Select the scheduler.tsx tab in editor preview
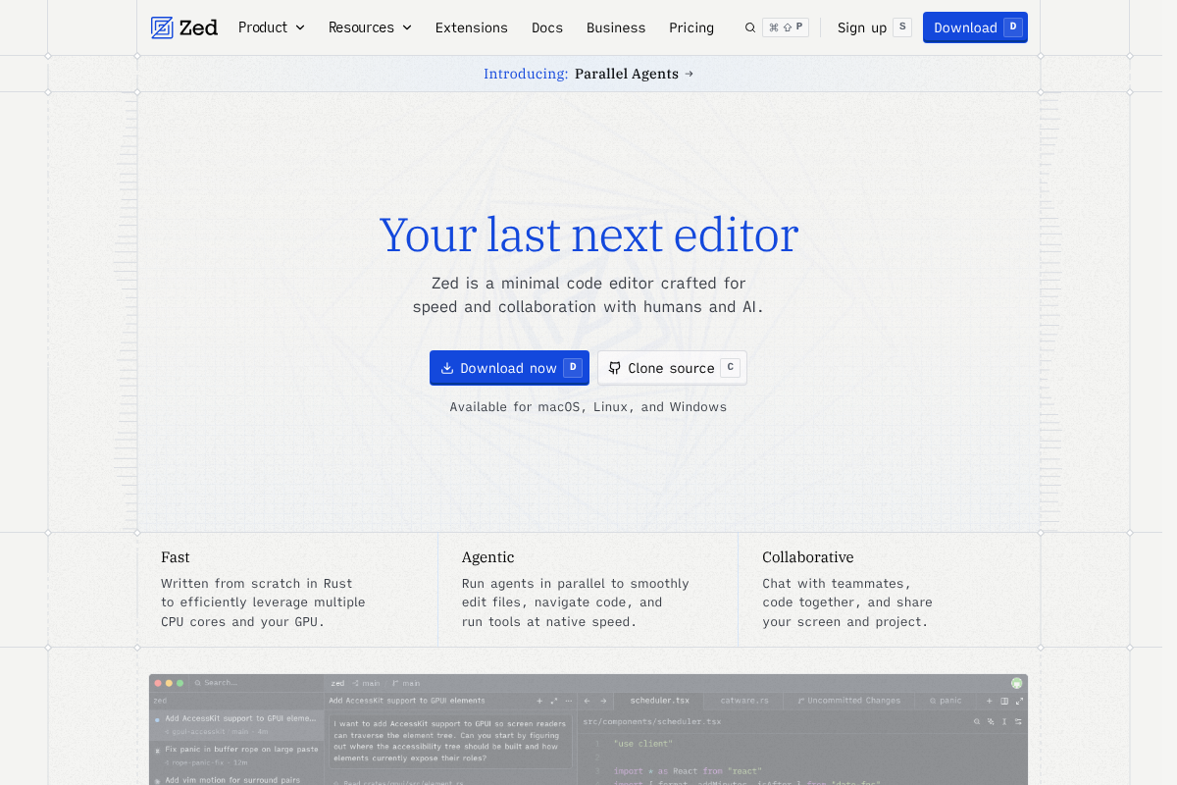 (x=659, y=701)
